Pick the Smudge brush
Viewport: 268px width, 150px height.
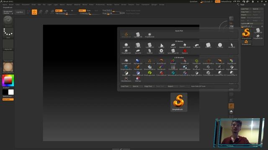pyautogui.click(x=173, y=62)
